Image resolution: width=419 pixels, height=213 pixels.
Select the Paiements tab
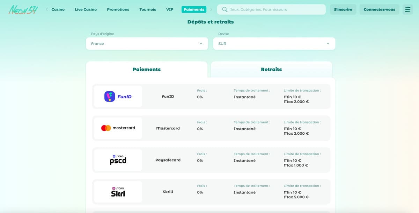[x=147, y=69]
